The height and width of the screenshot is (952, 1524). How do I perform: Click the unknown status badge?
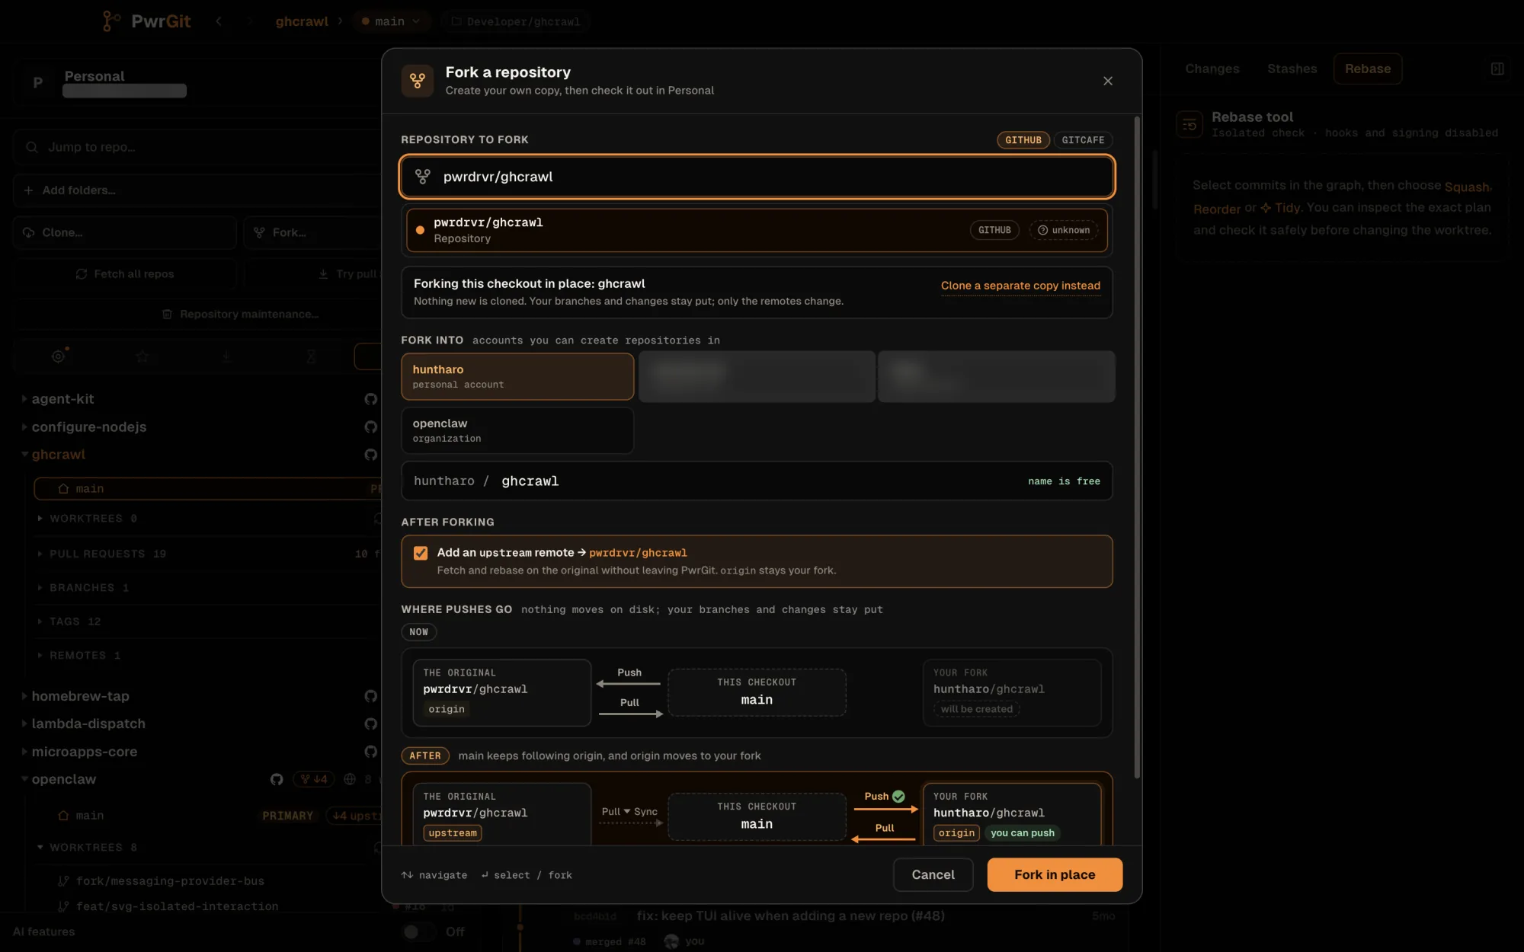(1064, 230)
